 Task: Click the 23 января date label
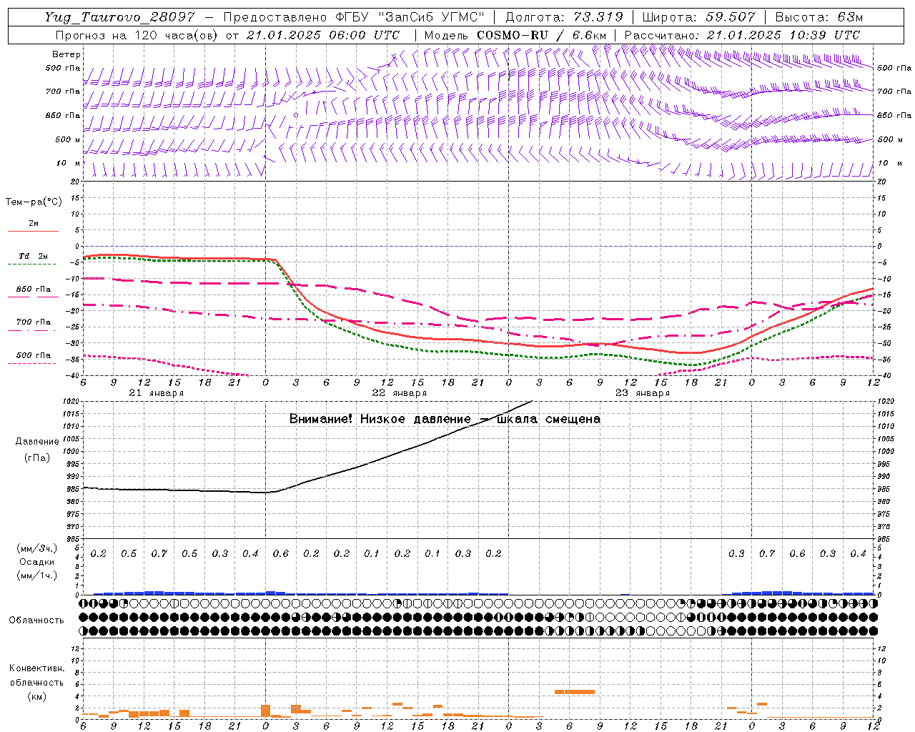(642, 393)
